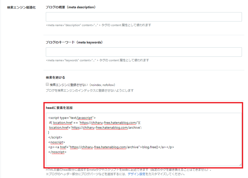248x178 pixels.
Task: Click inside the head element code textarea
Action: (144, 139)
